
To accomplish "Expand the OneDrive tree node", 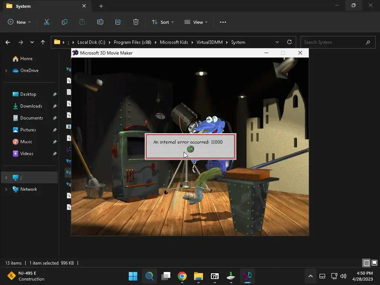I will coord(6,71).
